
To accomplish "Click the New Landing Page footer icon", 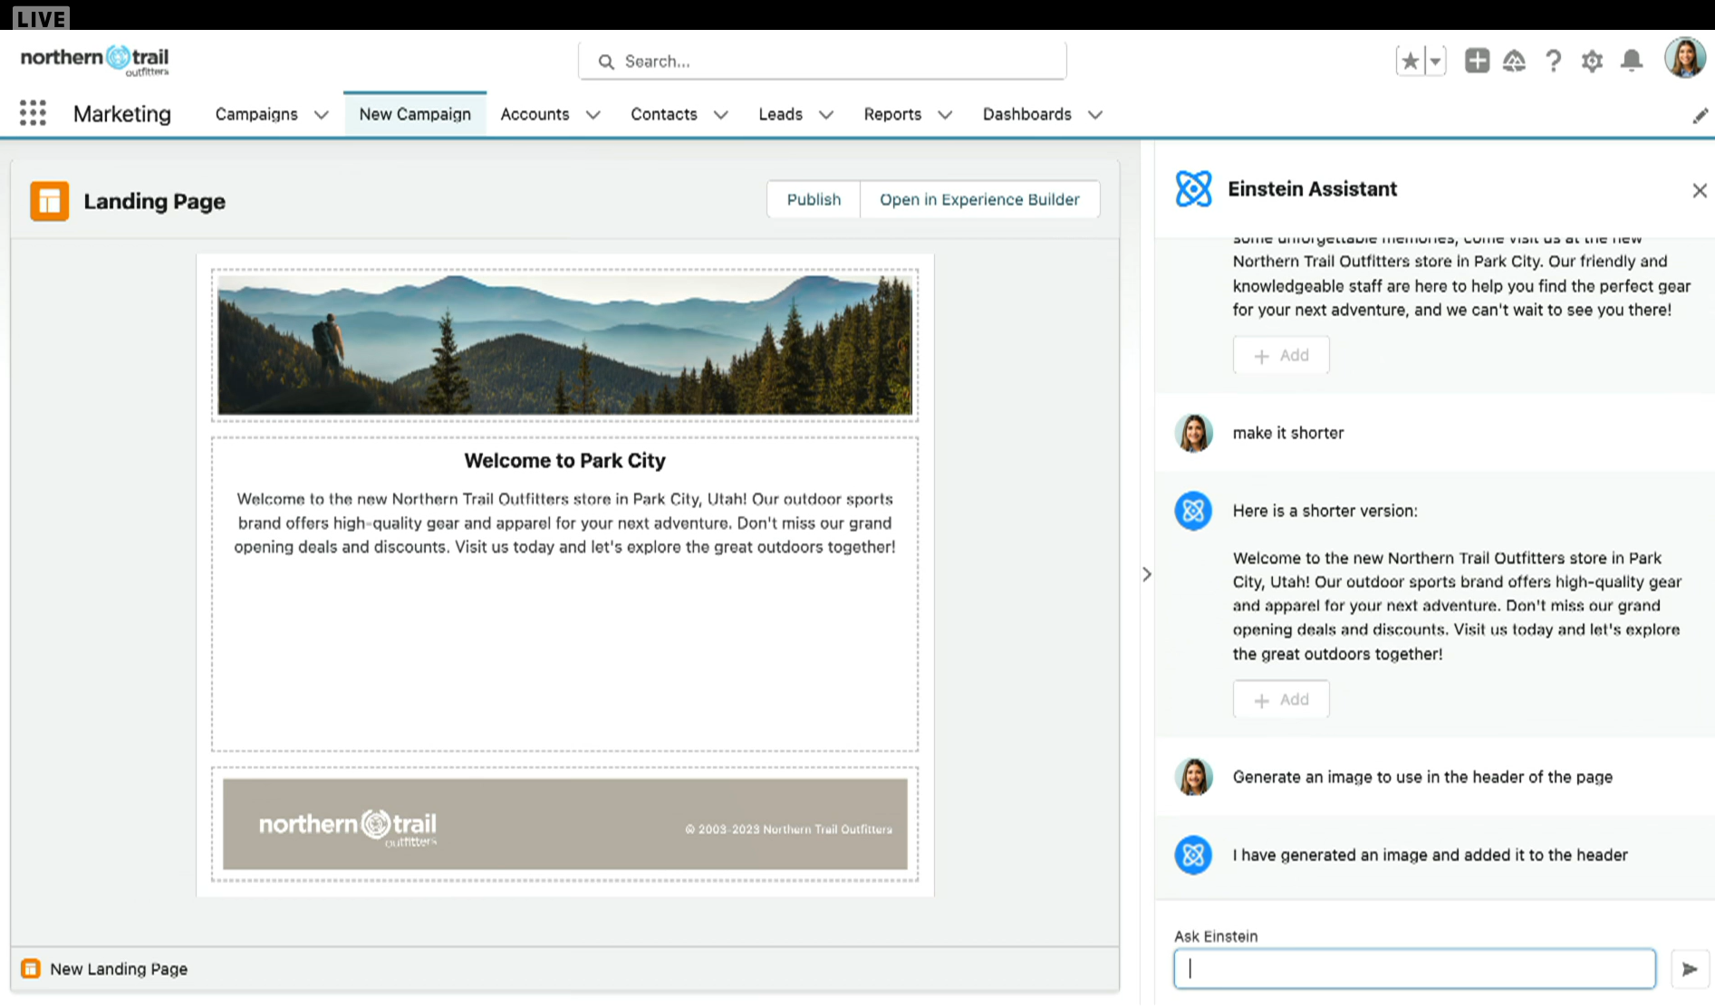I will pos(30,969).
